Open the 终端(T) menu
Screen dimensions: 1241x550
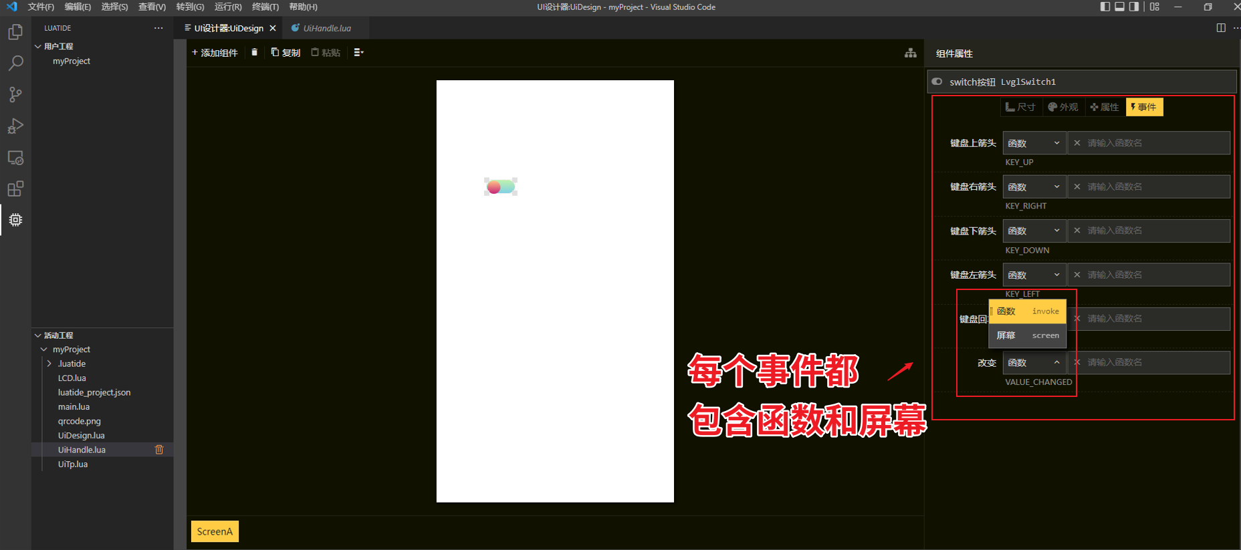pyautogui.click(x=265, y=7)
